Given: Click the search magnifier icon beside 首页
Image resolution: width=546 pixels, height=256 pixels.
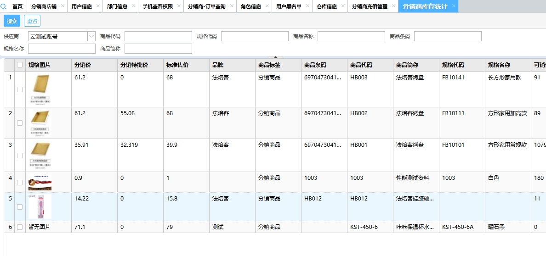Looking at the screenshot, I should point(4,6).
